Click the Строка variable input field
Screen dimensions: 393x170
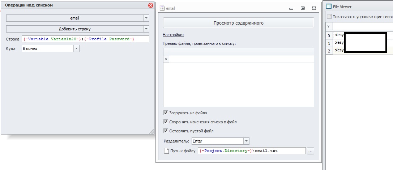(85, 39)
